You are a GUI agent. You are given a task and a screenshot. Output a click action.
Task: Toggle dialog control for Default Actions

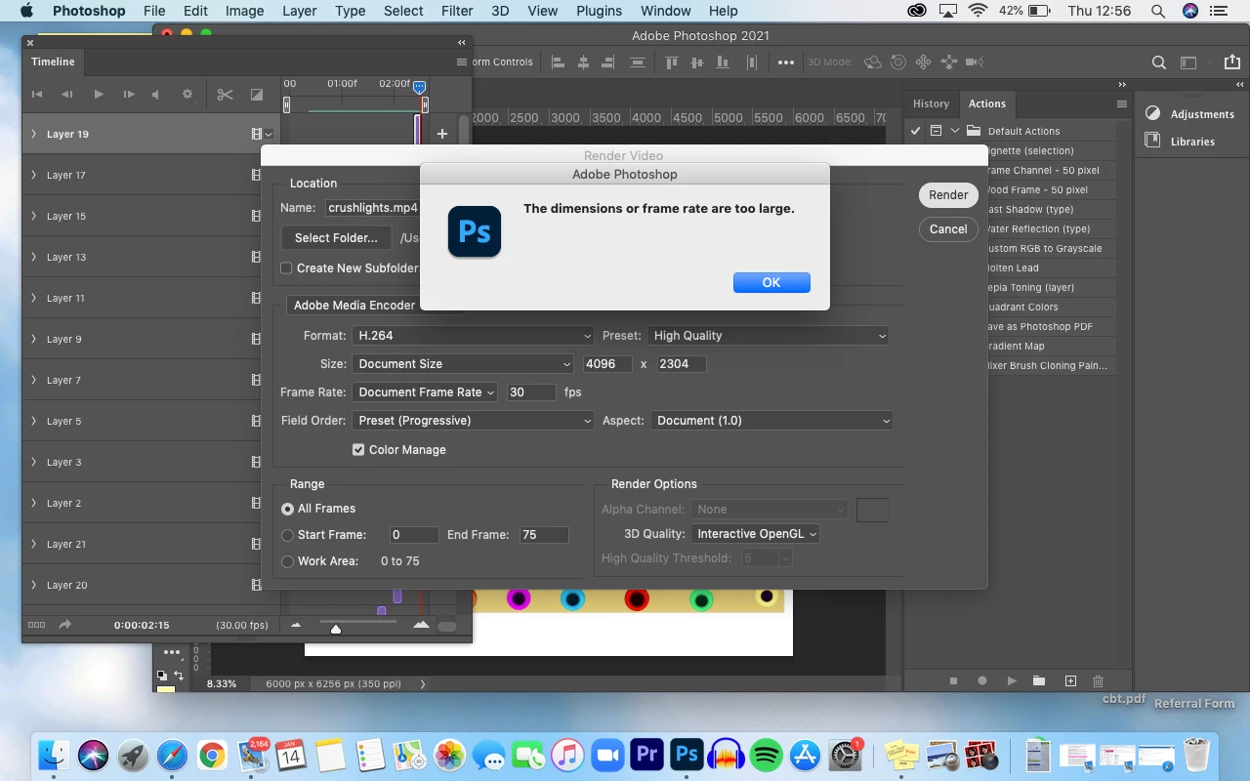click(936, 130)
